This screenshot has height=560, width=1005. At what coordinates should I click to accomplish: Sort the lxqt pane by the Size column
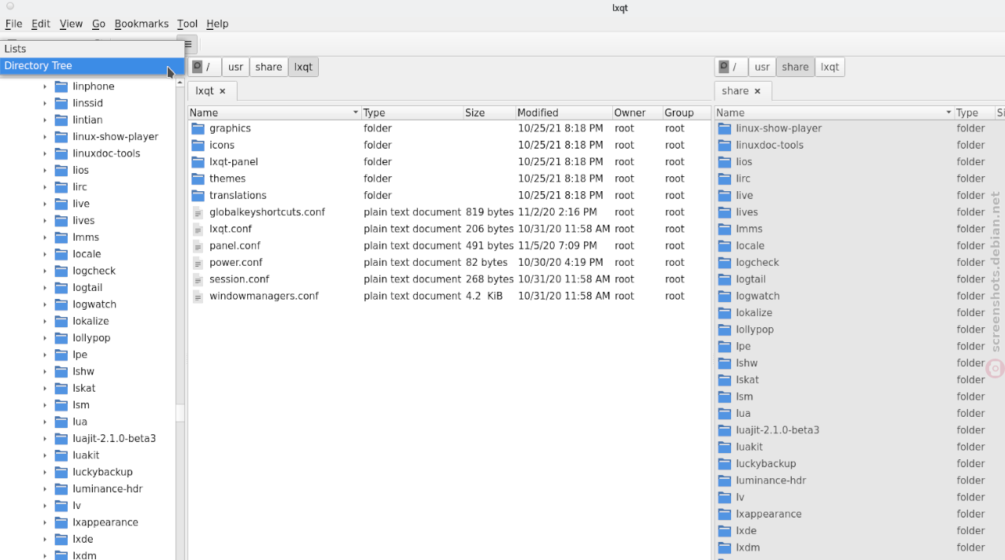pos(489,112)
